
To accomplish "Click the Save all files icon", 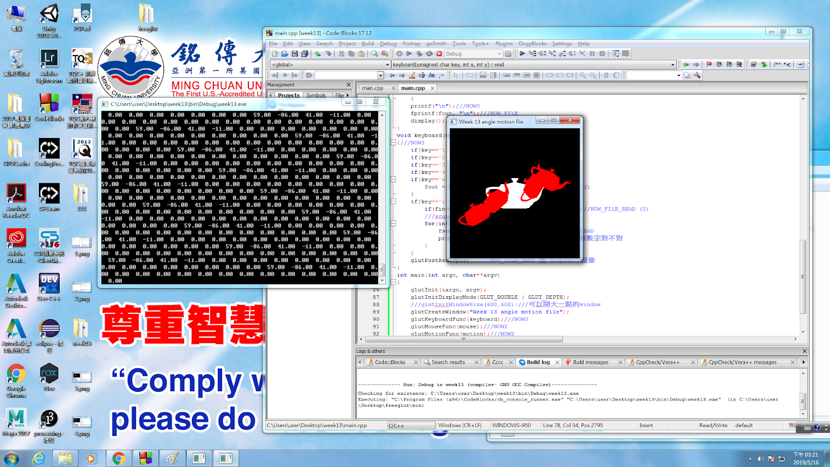I will [x=305, y=53].
